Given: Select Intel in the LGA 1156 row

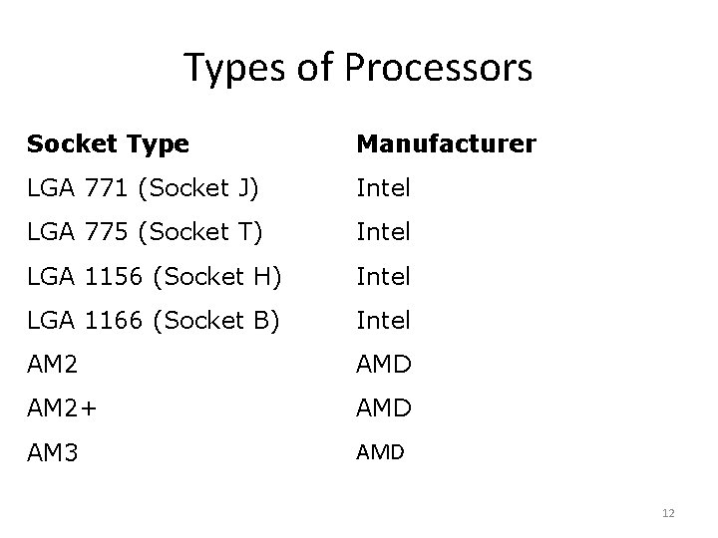Looking at the screenshot, I should (x=384, y=276).
